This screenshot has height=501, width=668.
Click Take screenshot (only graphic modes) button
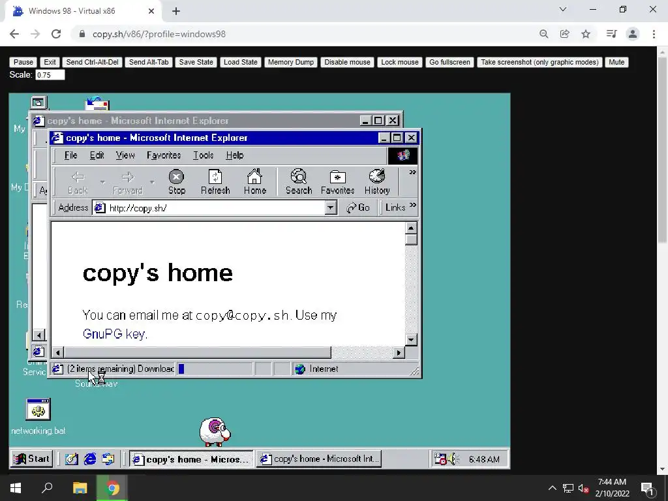[x=539, y=62]
